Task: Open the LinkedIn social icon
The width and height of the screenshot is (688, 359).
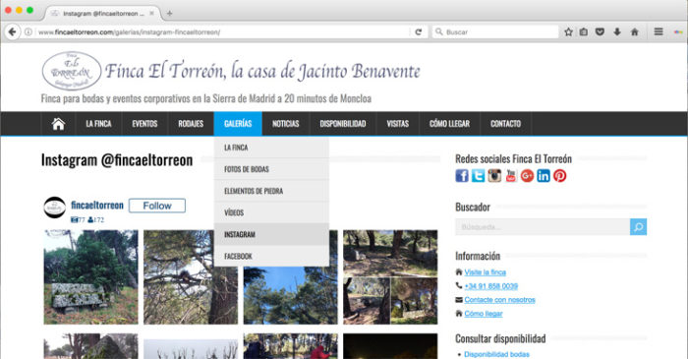Action: 544,175
